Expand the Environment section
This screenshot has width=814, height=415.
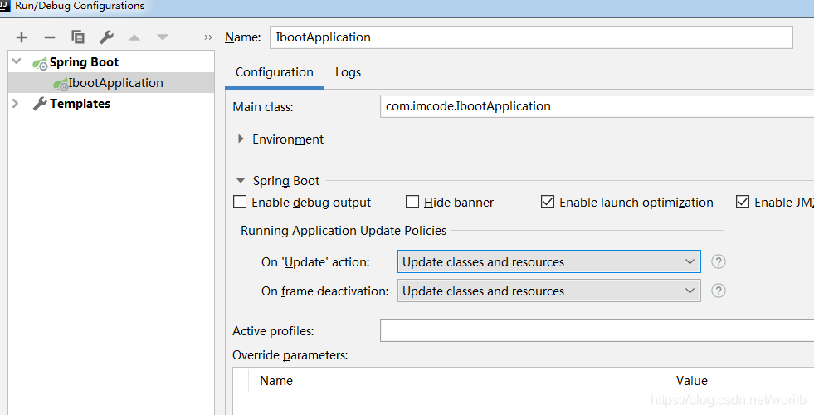[241, 139]
